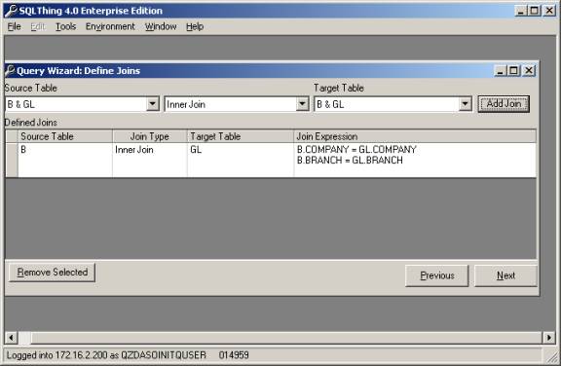The width and height of the screenshot is (561, 366).
Task: Click the greyed-out Edit menu
Action: click(x=38, y=26)
